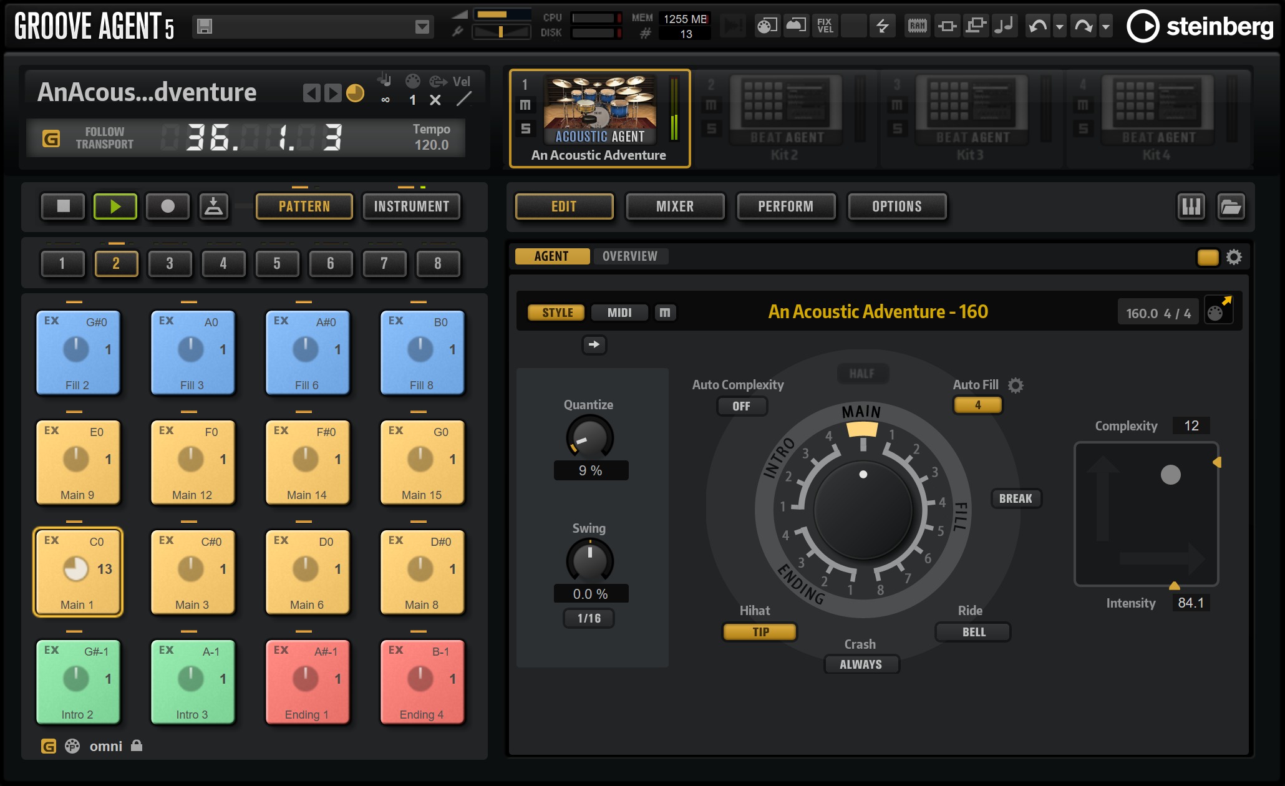
Task: Stop pattern playback
Action: coord(63,206)
